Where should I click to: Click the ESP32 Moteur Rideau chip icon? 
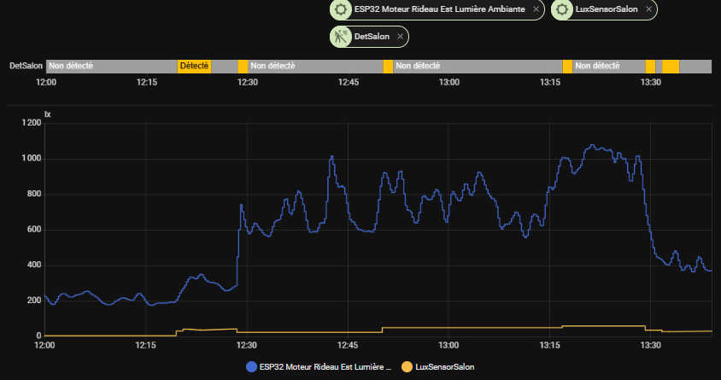click(x=341, y=9)
